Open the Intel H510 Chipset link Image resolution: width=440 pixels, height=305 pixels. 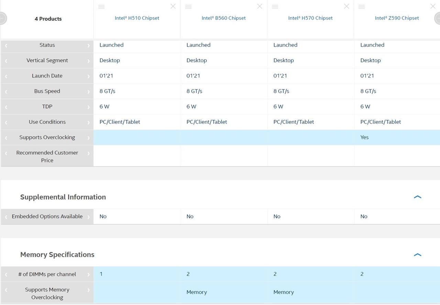click(137, 18)
